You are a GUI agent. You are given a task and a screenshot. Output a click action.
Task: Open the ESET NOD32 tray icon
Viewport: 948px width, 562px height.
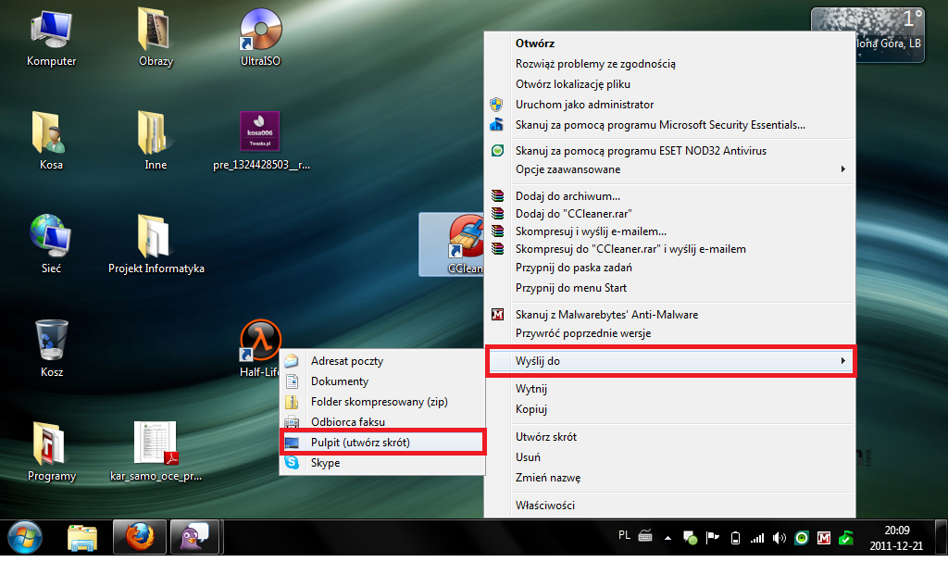[802, 538]
